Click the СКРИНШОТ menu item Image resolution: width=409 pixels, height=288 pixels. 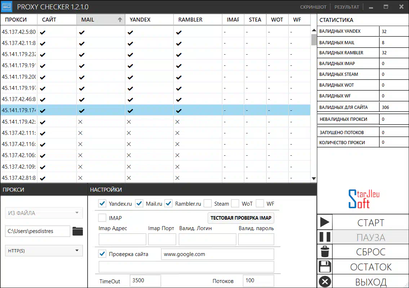[313, 7]
